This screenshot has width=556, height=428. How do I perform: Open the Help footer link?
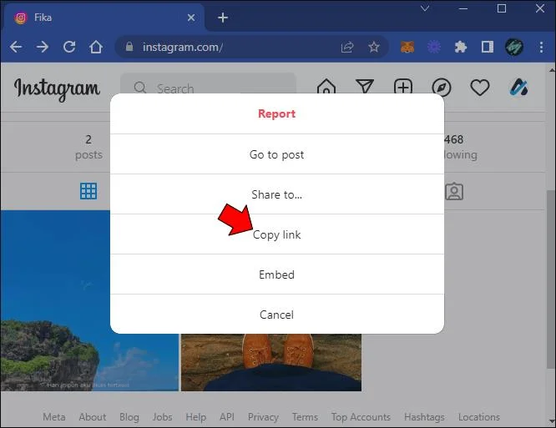[x=195, y=416]
